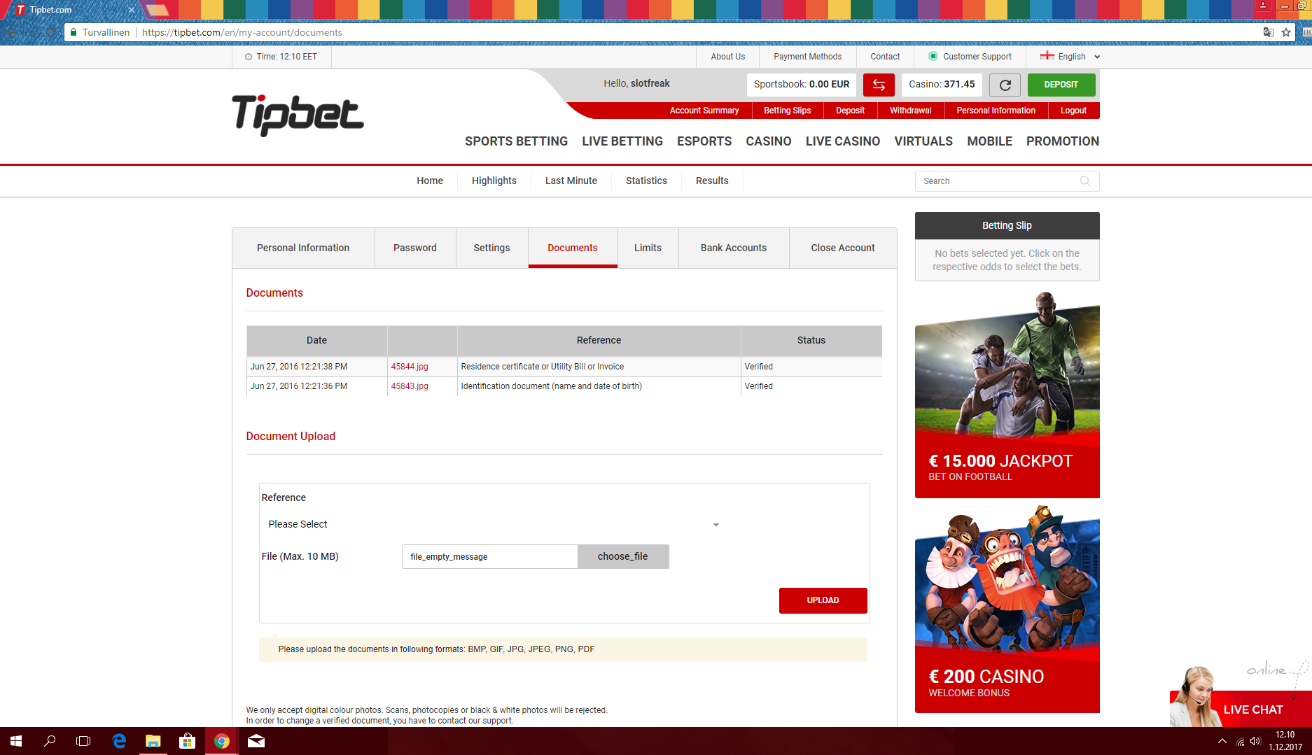Open the 45843.jpg document link
The image size is (1312, 755).
pyautogui.click(x=410, y=386)
